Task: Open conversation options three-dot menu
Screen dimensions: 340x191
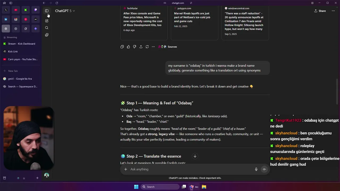Action: [x=333, y=11]
